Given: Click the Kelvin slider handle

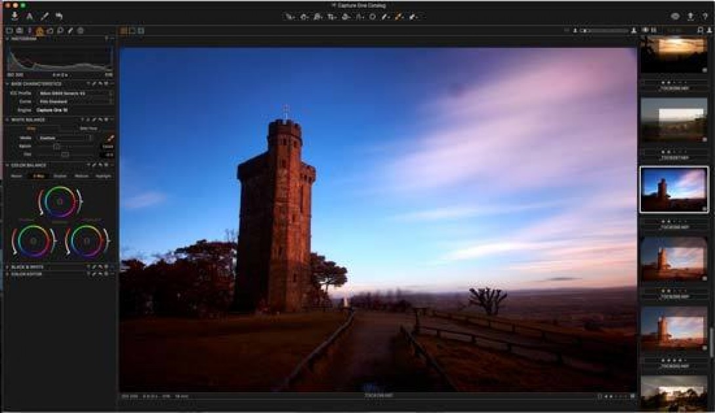Looking at the screenshot, I should click(x=56, y=146).
